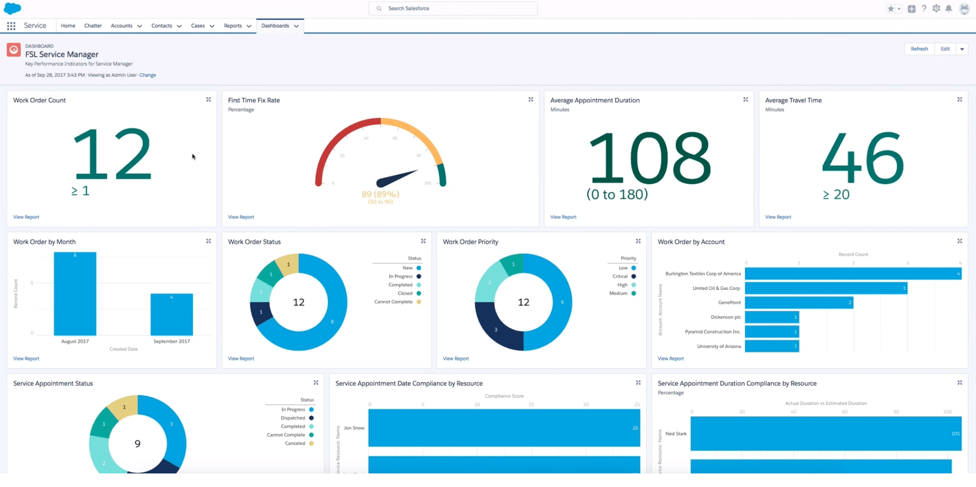Click the Cannot Complete legend dot in Work Order Status
The height and width of the screenshot is (487, 976).
click(x=419, y=302)
